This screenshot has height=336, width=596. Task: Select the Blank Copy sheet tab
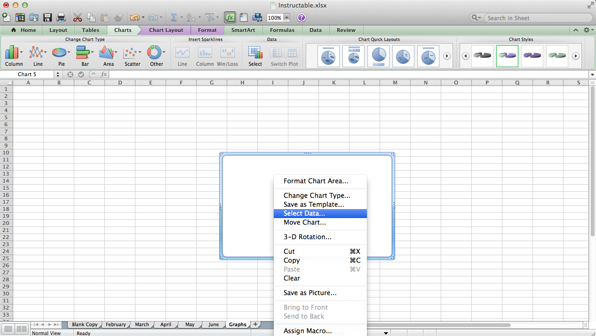pos(85,324)
